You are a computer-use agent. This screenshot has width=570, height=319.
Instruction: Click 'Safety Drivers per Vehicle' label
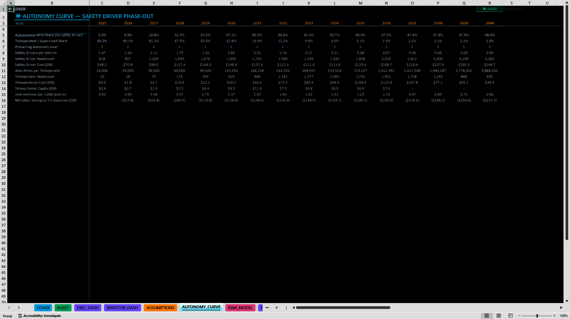pyautogui.click(x=36, y=53)
